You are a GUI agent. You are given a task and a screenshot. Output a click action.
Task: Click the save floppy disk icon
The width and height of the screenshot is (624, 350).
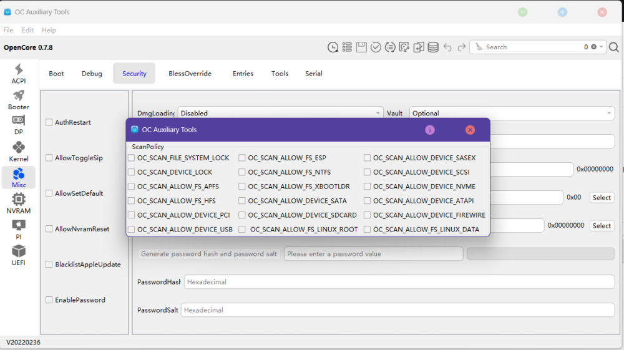(x=361, y=47)
